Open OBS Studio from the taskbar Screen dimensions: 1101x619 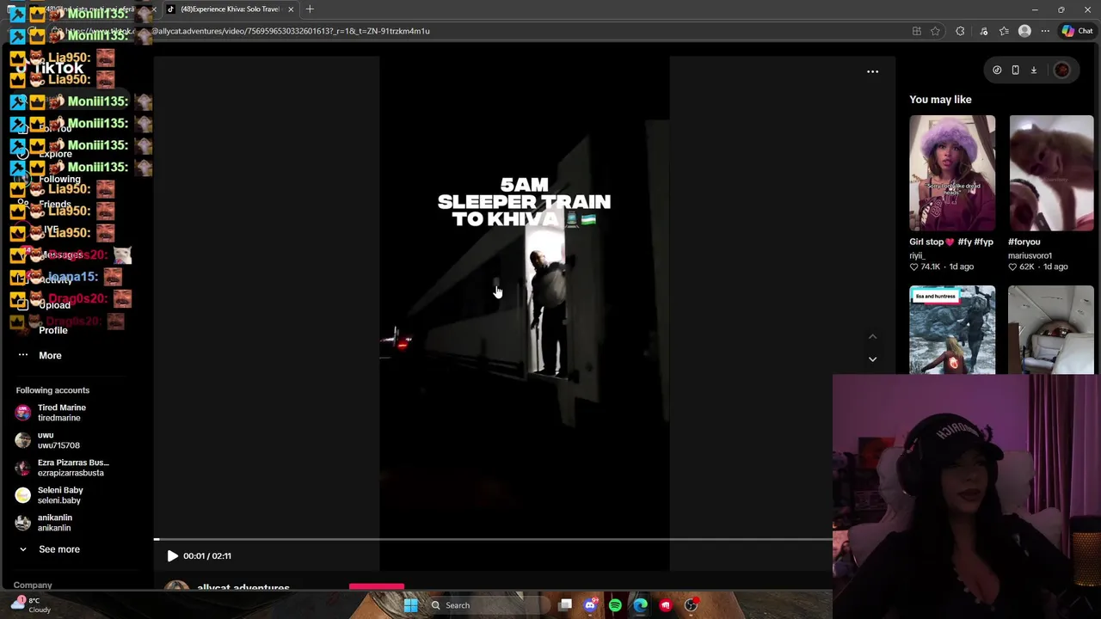point(691,605)
